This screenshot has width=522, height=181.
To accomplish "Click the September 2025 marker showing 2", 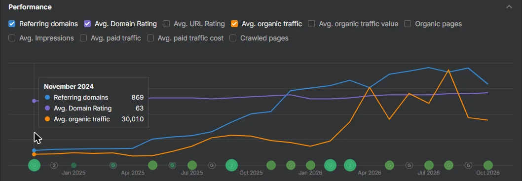I will [x=231, y=165].
